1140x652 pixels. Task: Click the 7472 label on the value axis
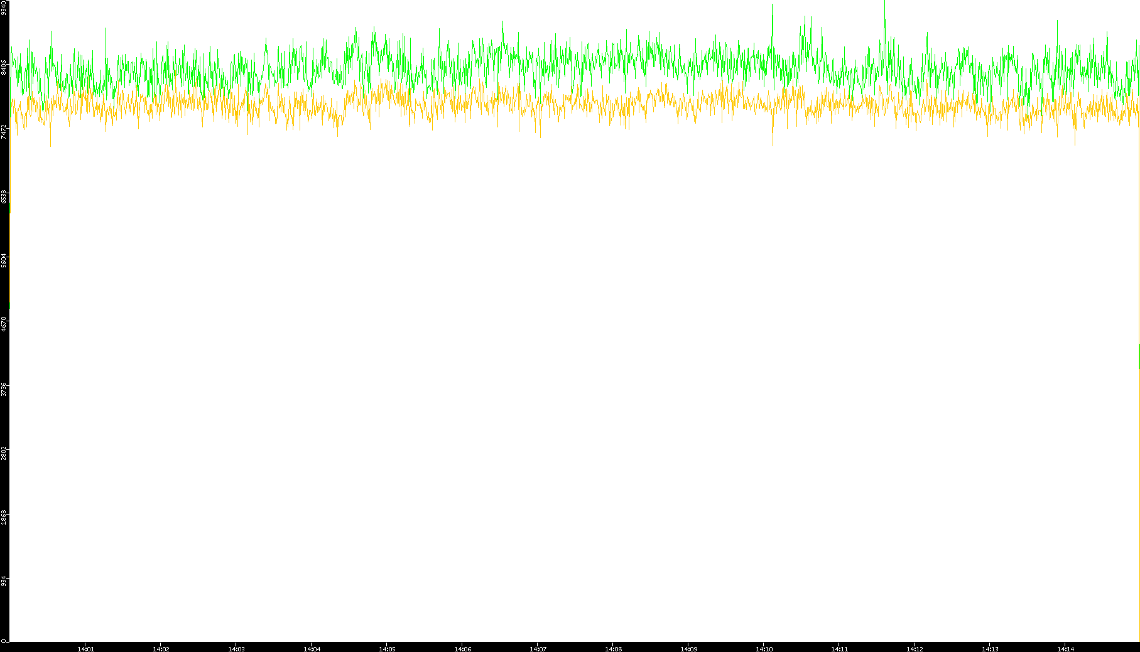click(4, 131)
